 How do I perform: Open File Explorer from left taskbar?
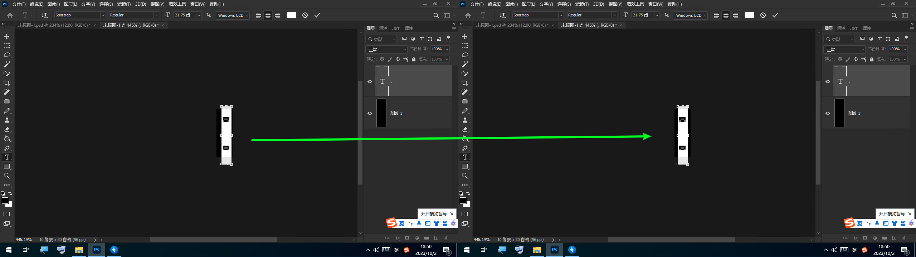[x=79, y=250]
